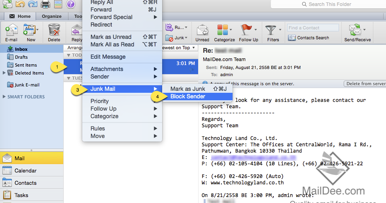This screenshot has width=386, height=203.
Task: Click the Print icon in title bar
Action: [x=45, y=4]
